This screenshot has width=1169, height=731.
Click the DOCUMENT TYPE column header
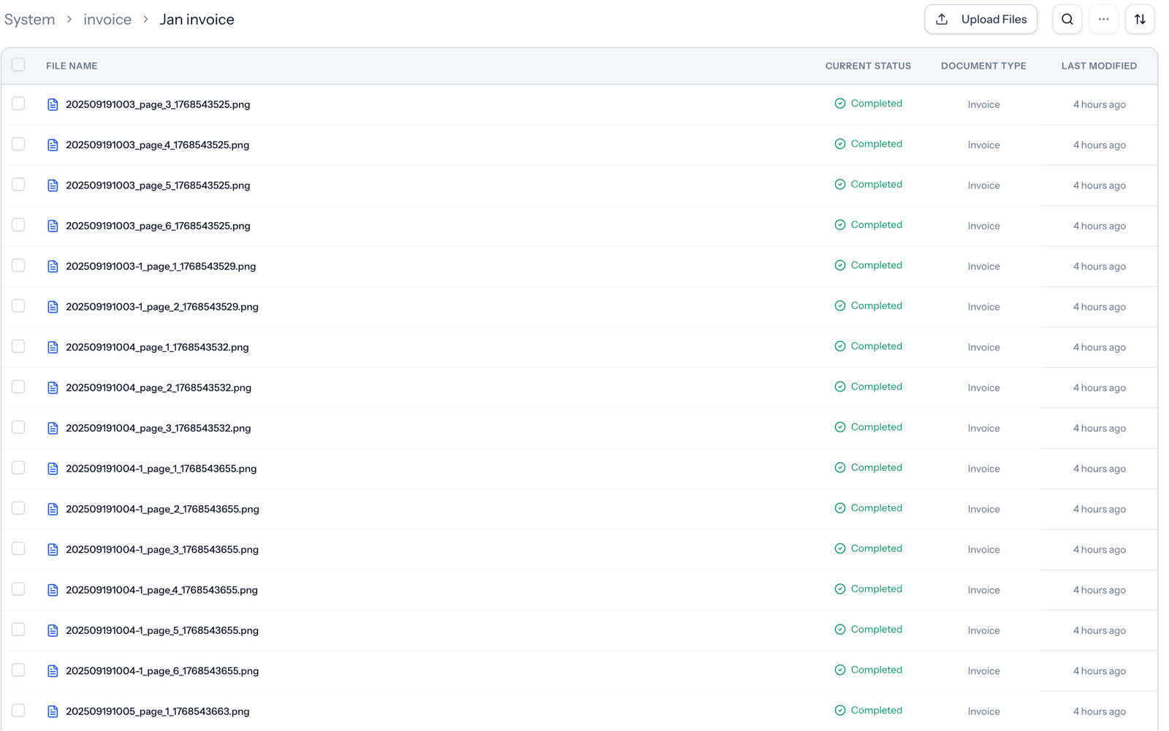pyautogui.click(x=983, y=66)
